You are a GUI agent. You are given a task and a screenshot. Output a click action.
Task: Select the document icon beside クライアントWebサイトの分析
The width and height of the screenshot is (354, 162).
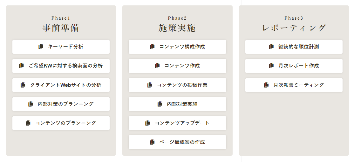click(23, 85)
